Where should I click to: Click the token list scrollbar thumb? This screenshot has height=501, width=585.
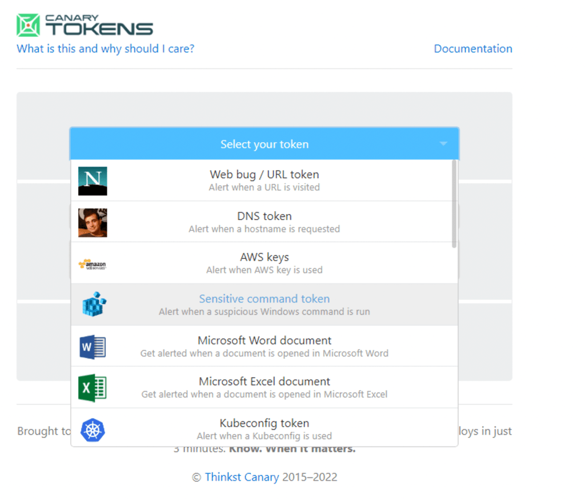(x=454, y=204)
